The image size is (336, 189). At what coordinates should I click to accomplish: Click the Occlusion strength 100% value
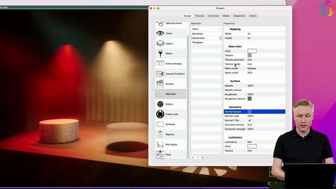[x=250, y=129]
